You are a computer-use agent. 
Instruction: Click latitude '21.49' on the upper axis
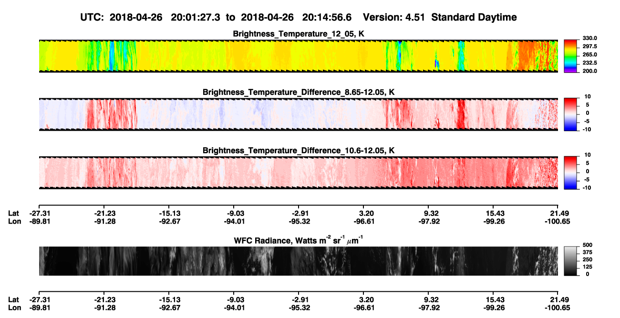point(559,213)
